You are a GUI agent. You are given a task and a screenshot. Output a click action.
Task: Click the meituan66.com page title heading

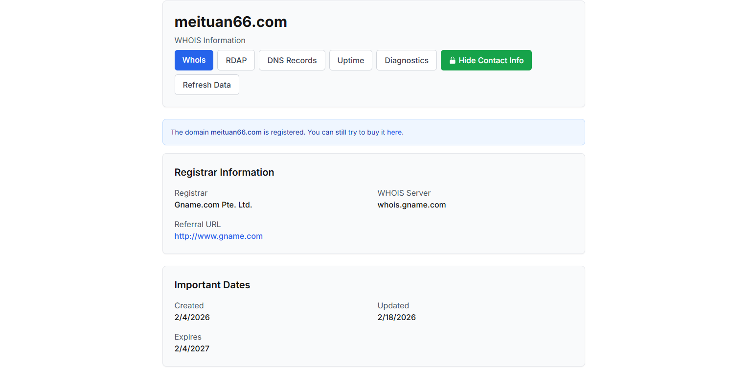tap(230, 22)
